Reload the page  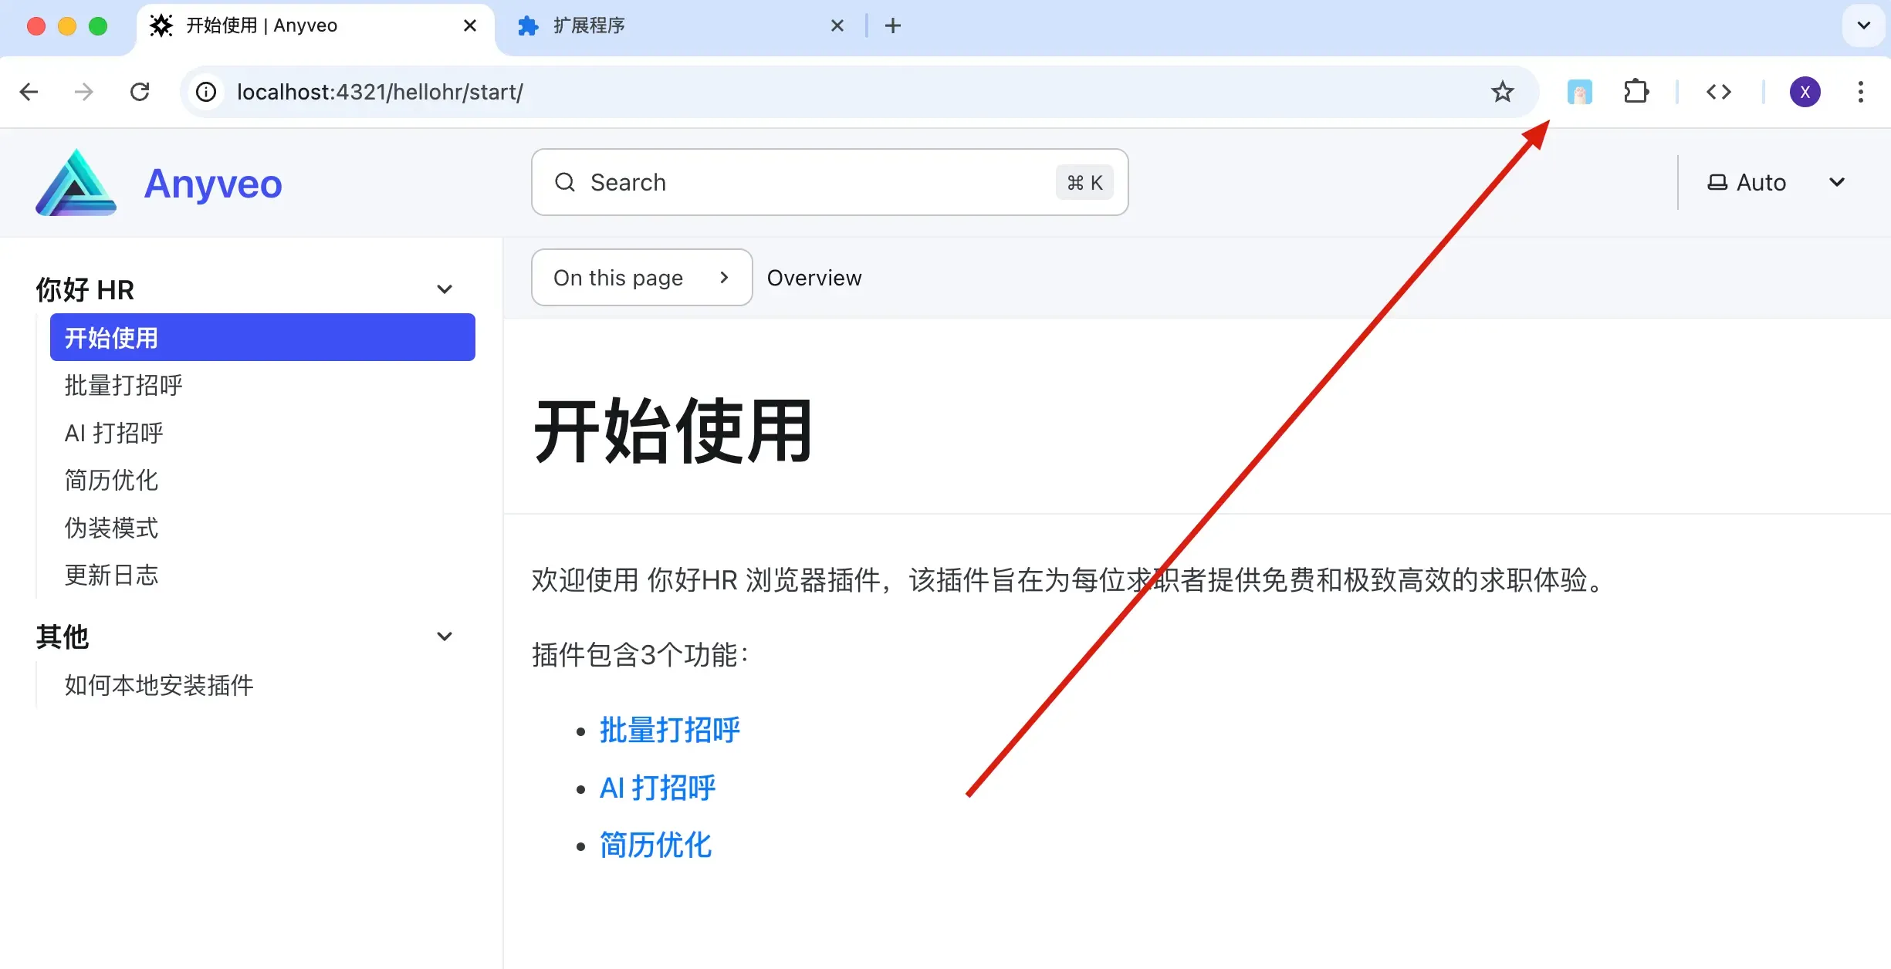point(140,92)
